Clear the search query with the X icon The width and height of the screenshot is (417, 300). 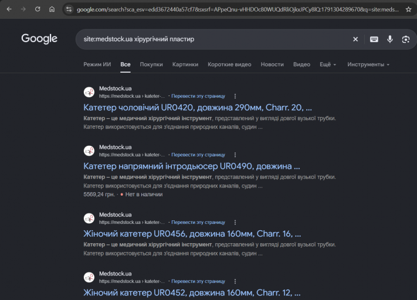355,39
